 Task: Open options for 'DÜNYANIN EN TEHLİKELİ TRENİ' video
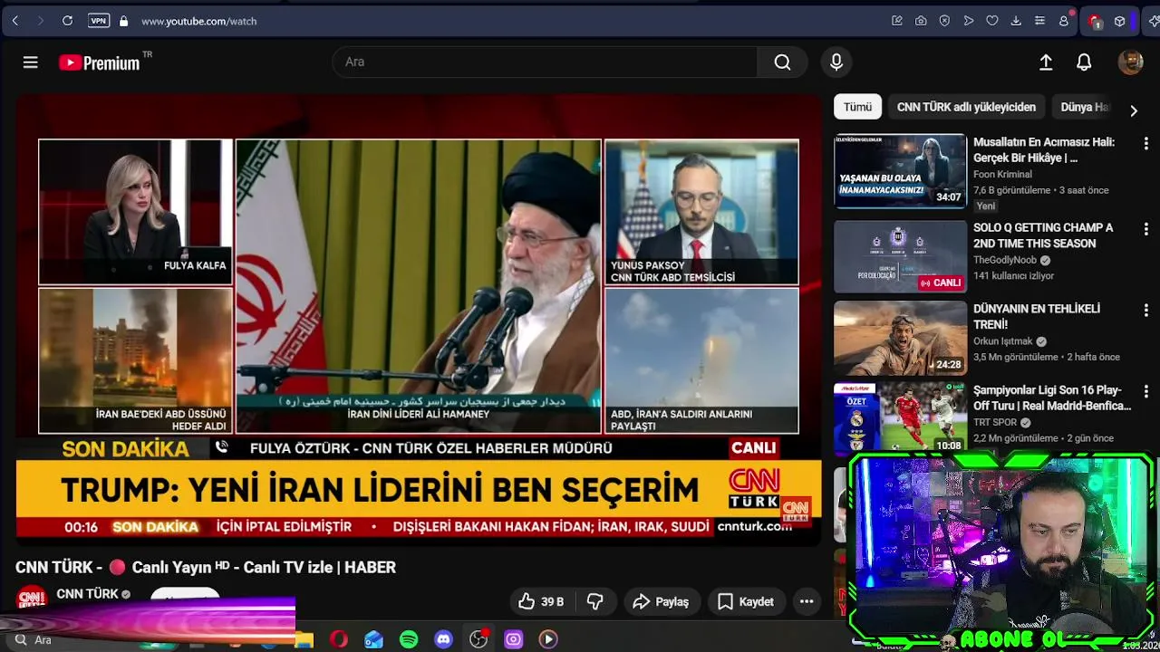coord(1145,311)
